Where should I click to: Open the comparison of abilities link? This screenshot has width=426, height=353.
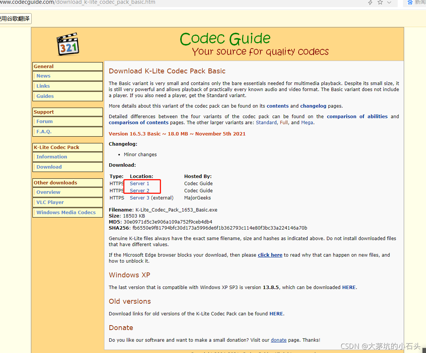[x=357, y=116]
